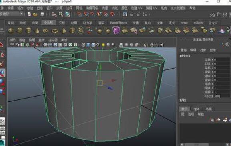Click the red X-axis move manipulator arrow
Image resolution: width=231 pixels, height=146 pixels.
114,81
